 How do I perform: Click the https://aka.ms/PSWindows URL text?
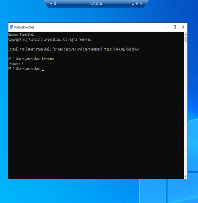click(121, 49)
